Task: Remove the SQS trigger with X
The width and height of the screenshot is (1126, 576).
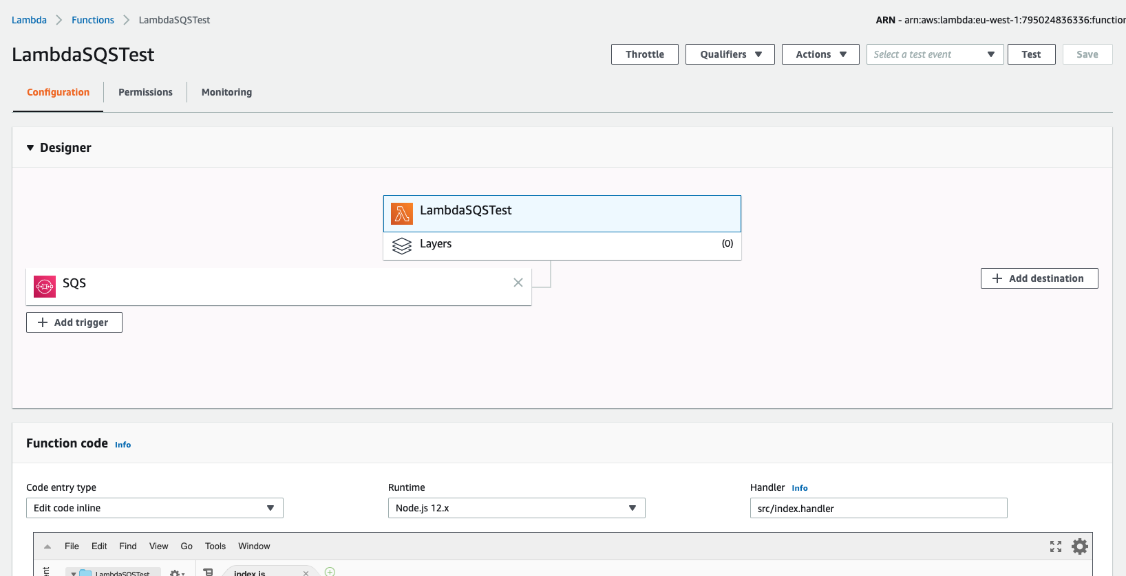Action: coord(518,283)
